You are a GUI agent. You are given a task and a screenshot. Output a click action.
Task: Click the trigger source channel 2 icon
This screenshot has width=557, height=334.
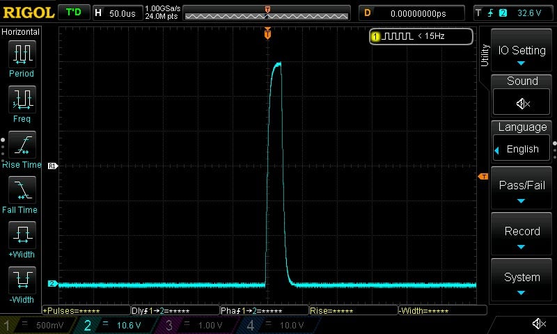coord(503,13)
